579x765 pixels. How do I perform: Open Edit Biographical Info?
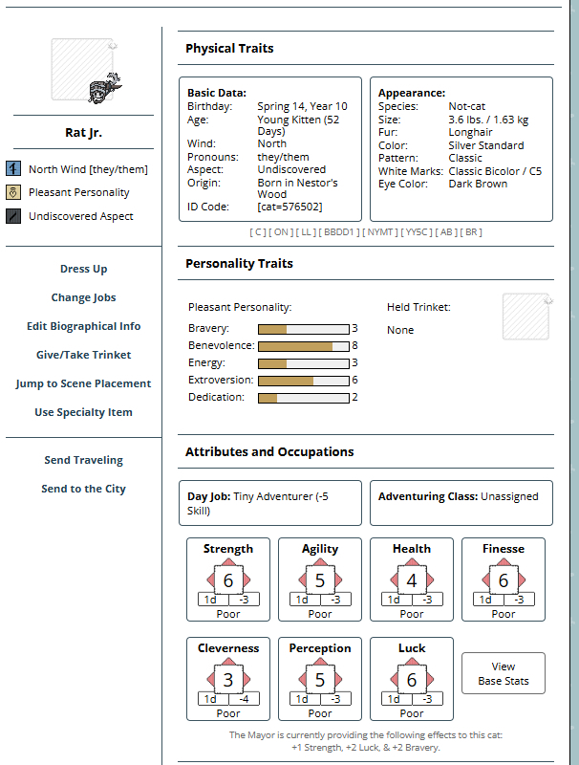pos(83,326)
